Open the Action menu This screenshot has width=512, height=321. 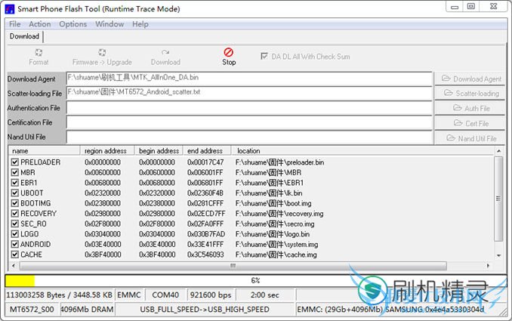[40, 24]
